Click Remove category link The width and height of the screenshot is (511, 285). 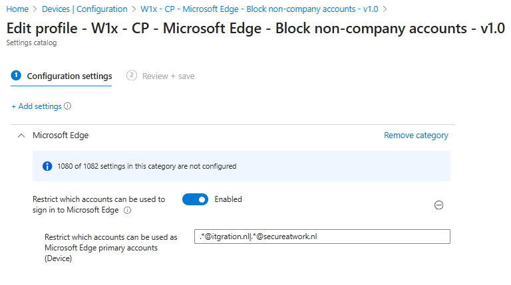tap(416, 136)
